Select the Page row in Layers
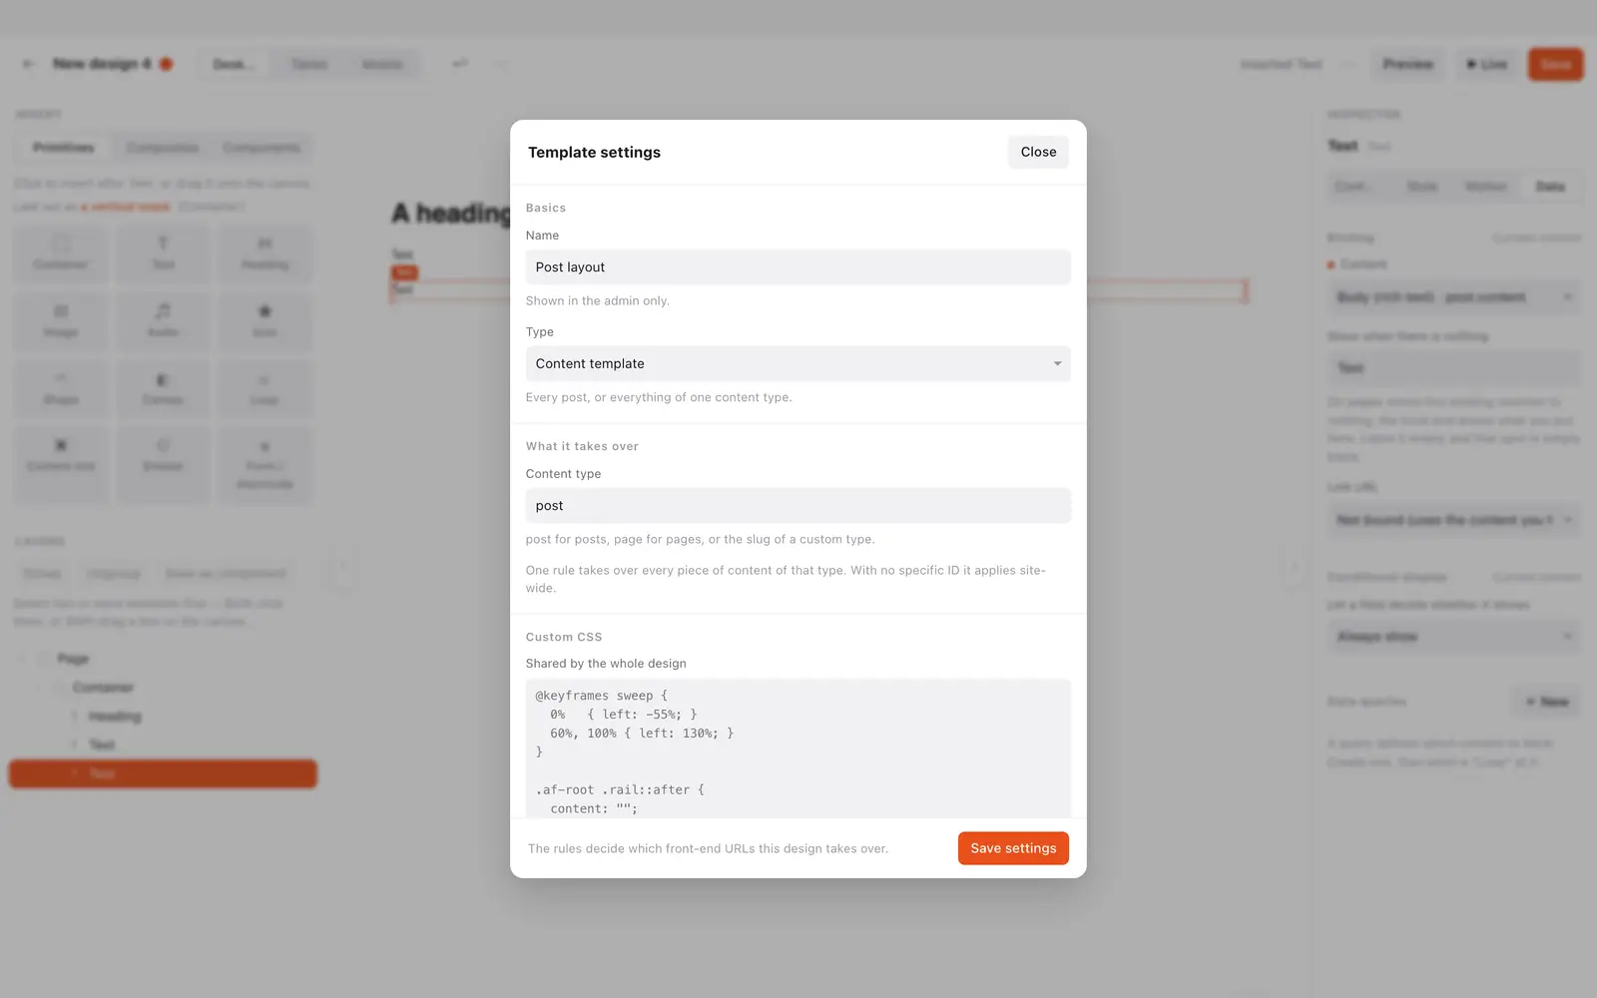This screenshot has width=1597, height=998. (x=163, y=659)
